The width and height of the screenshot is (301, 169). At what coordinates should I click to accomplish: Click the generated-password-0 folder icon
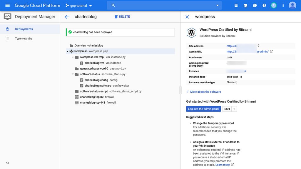77,69
